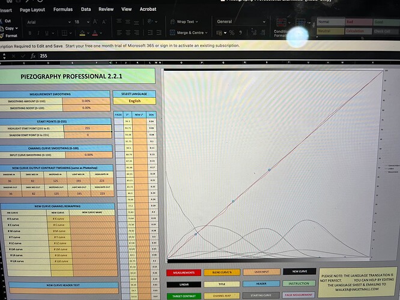
Task: Apply Percent style
Action: pos(232,32)
